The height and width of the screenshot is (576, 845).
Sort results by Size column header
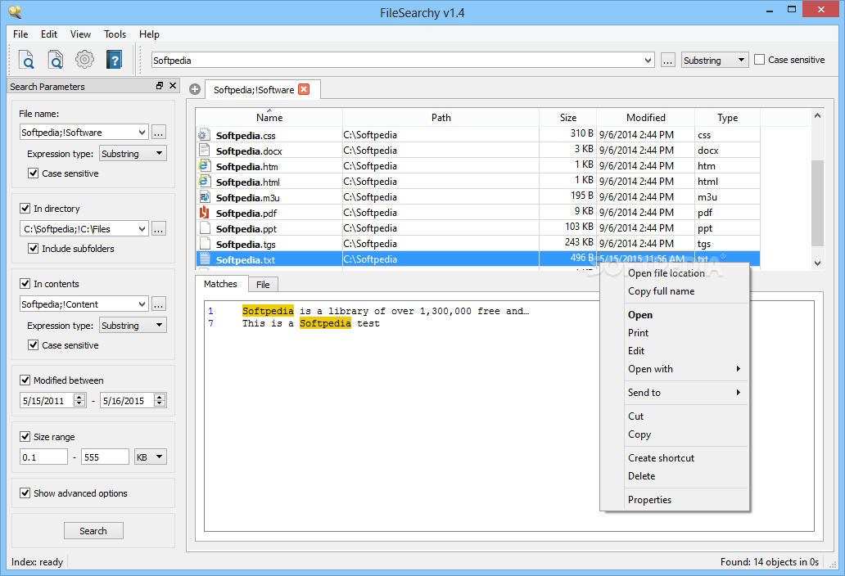point(568,117)
